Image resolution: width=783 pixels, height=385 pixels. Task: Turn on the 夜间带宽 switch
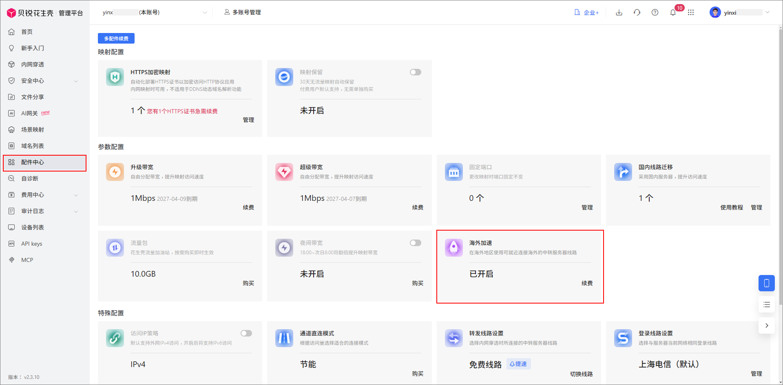(415, 242)
